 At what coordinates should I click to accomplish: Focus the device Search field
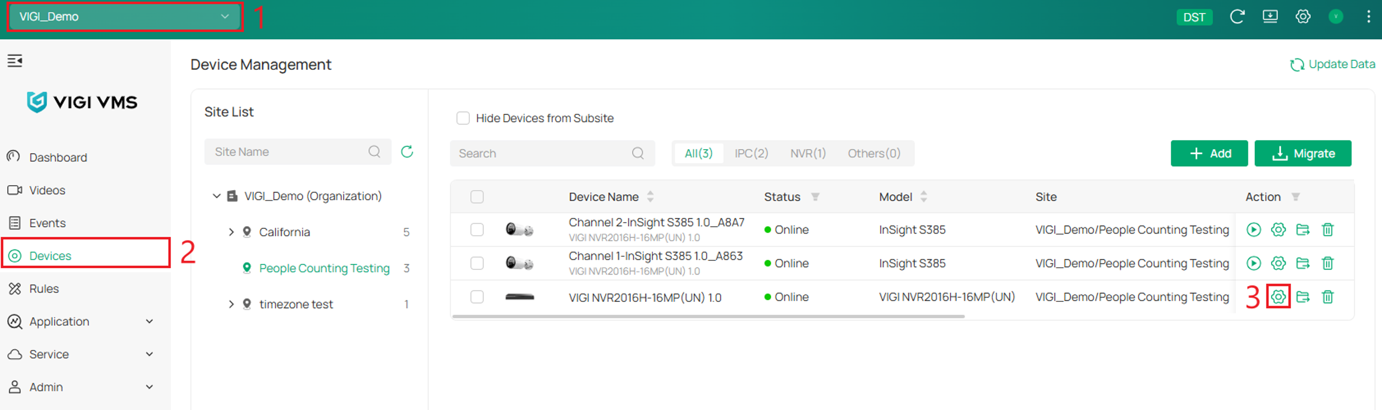[552, 153]
